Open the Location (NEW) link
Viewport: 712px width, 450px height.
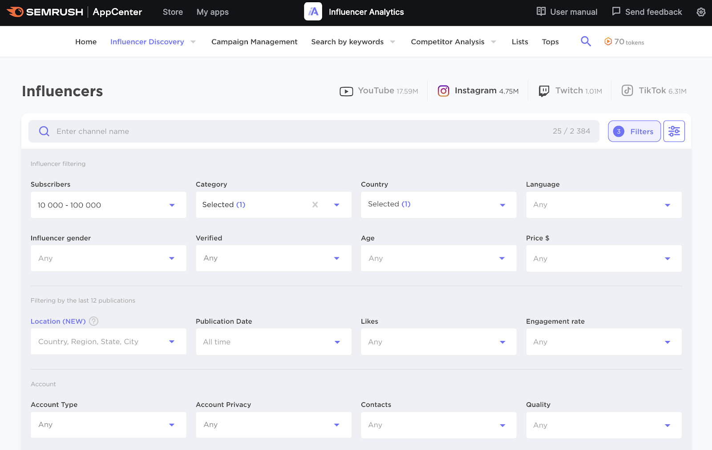click(58, 321)
